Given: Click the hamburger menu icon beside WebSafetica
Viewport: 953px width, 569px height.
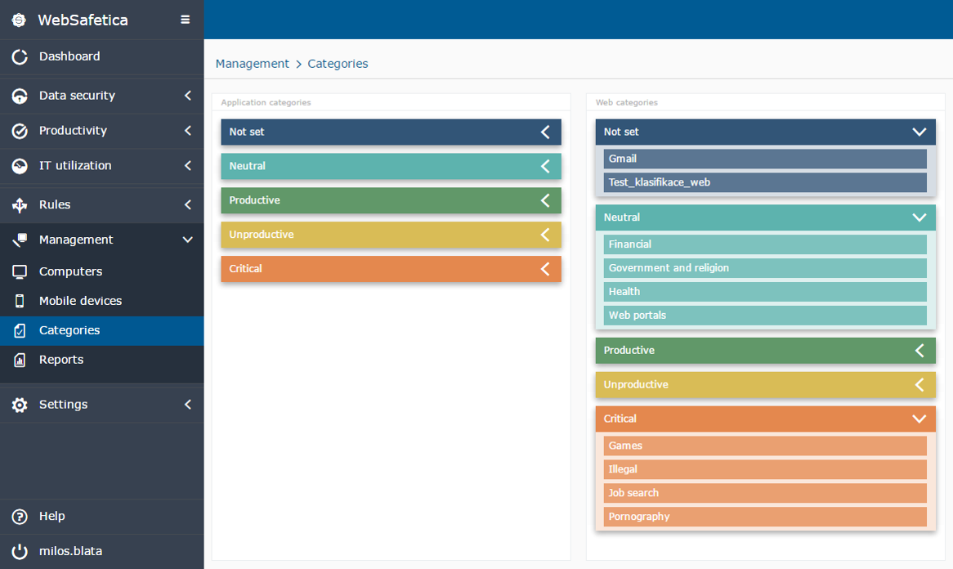Looking at the screenshot, I should (186, 20).
